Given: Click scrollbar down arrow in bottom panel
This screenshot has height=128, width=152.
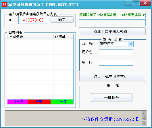Looking at the screenshot, I should point(144,123).
